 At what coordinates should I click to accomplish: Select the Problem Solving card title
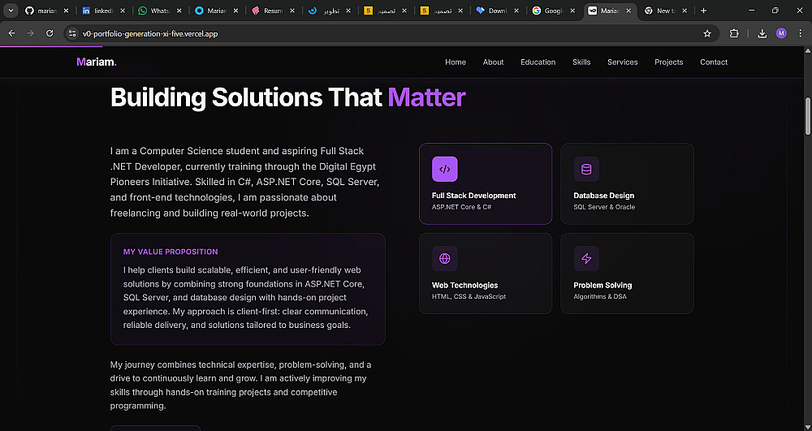603,285
